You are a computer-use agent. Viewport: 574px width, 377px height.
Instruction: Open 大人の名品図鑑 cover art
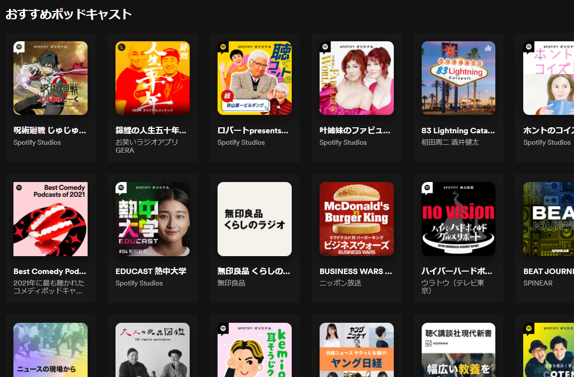coord(152,350)
